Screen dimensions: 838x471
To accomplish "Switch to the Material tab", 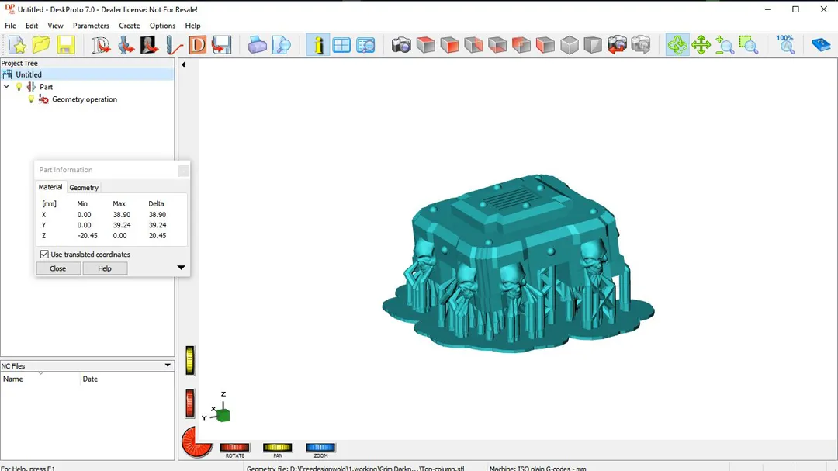I will pos(50,187).
